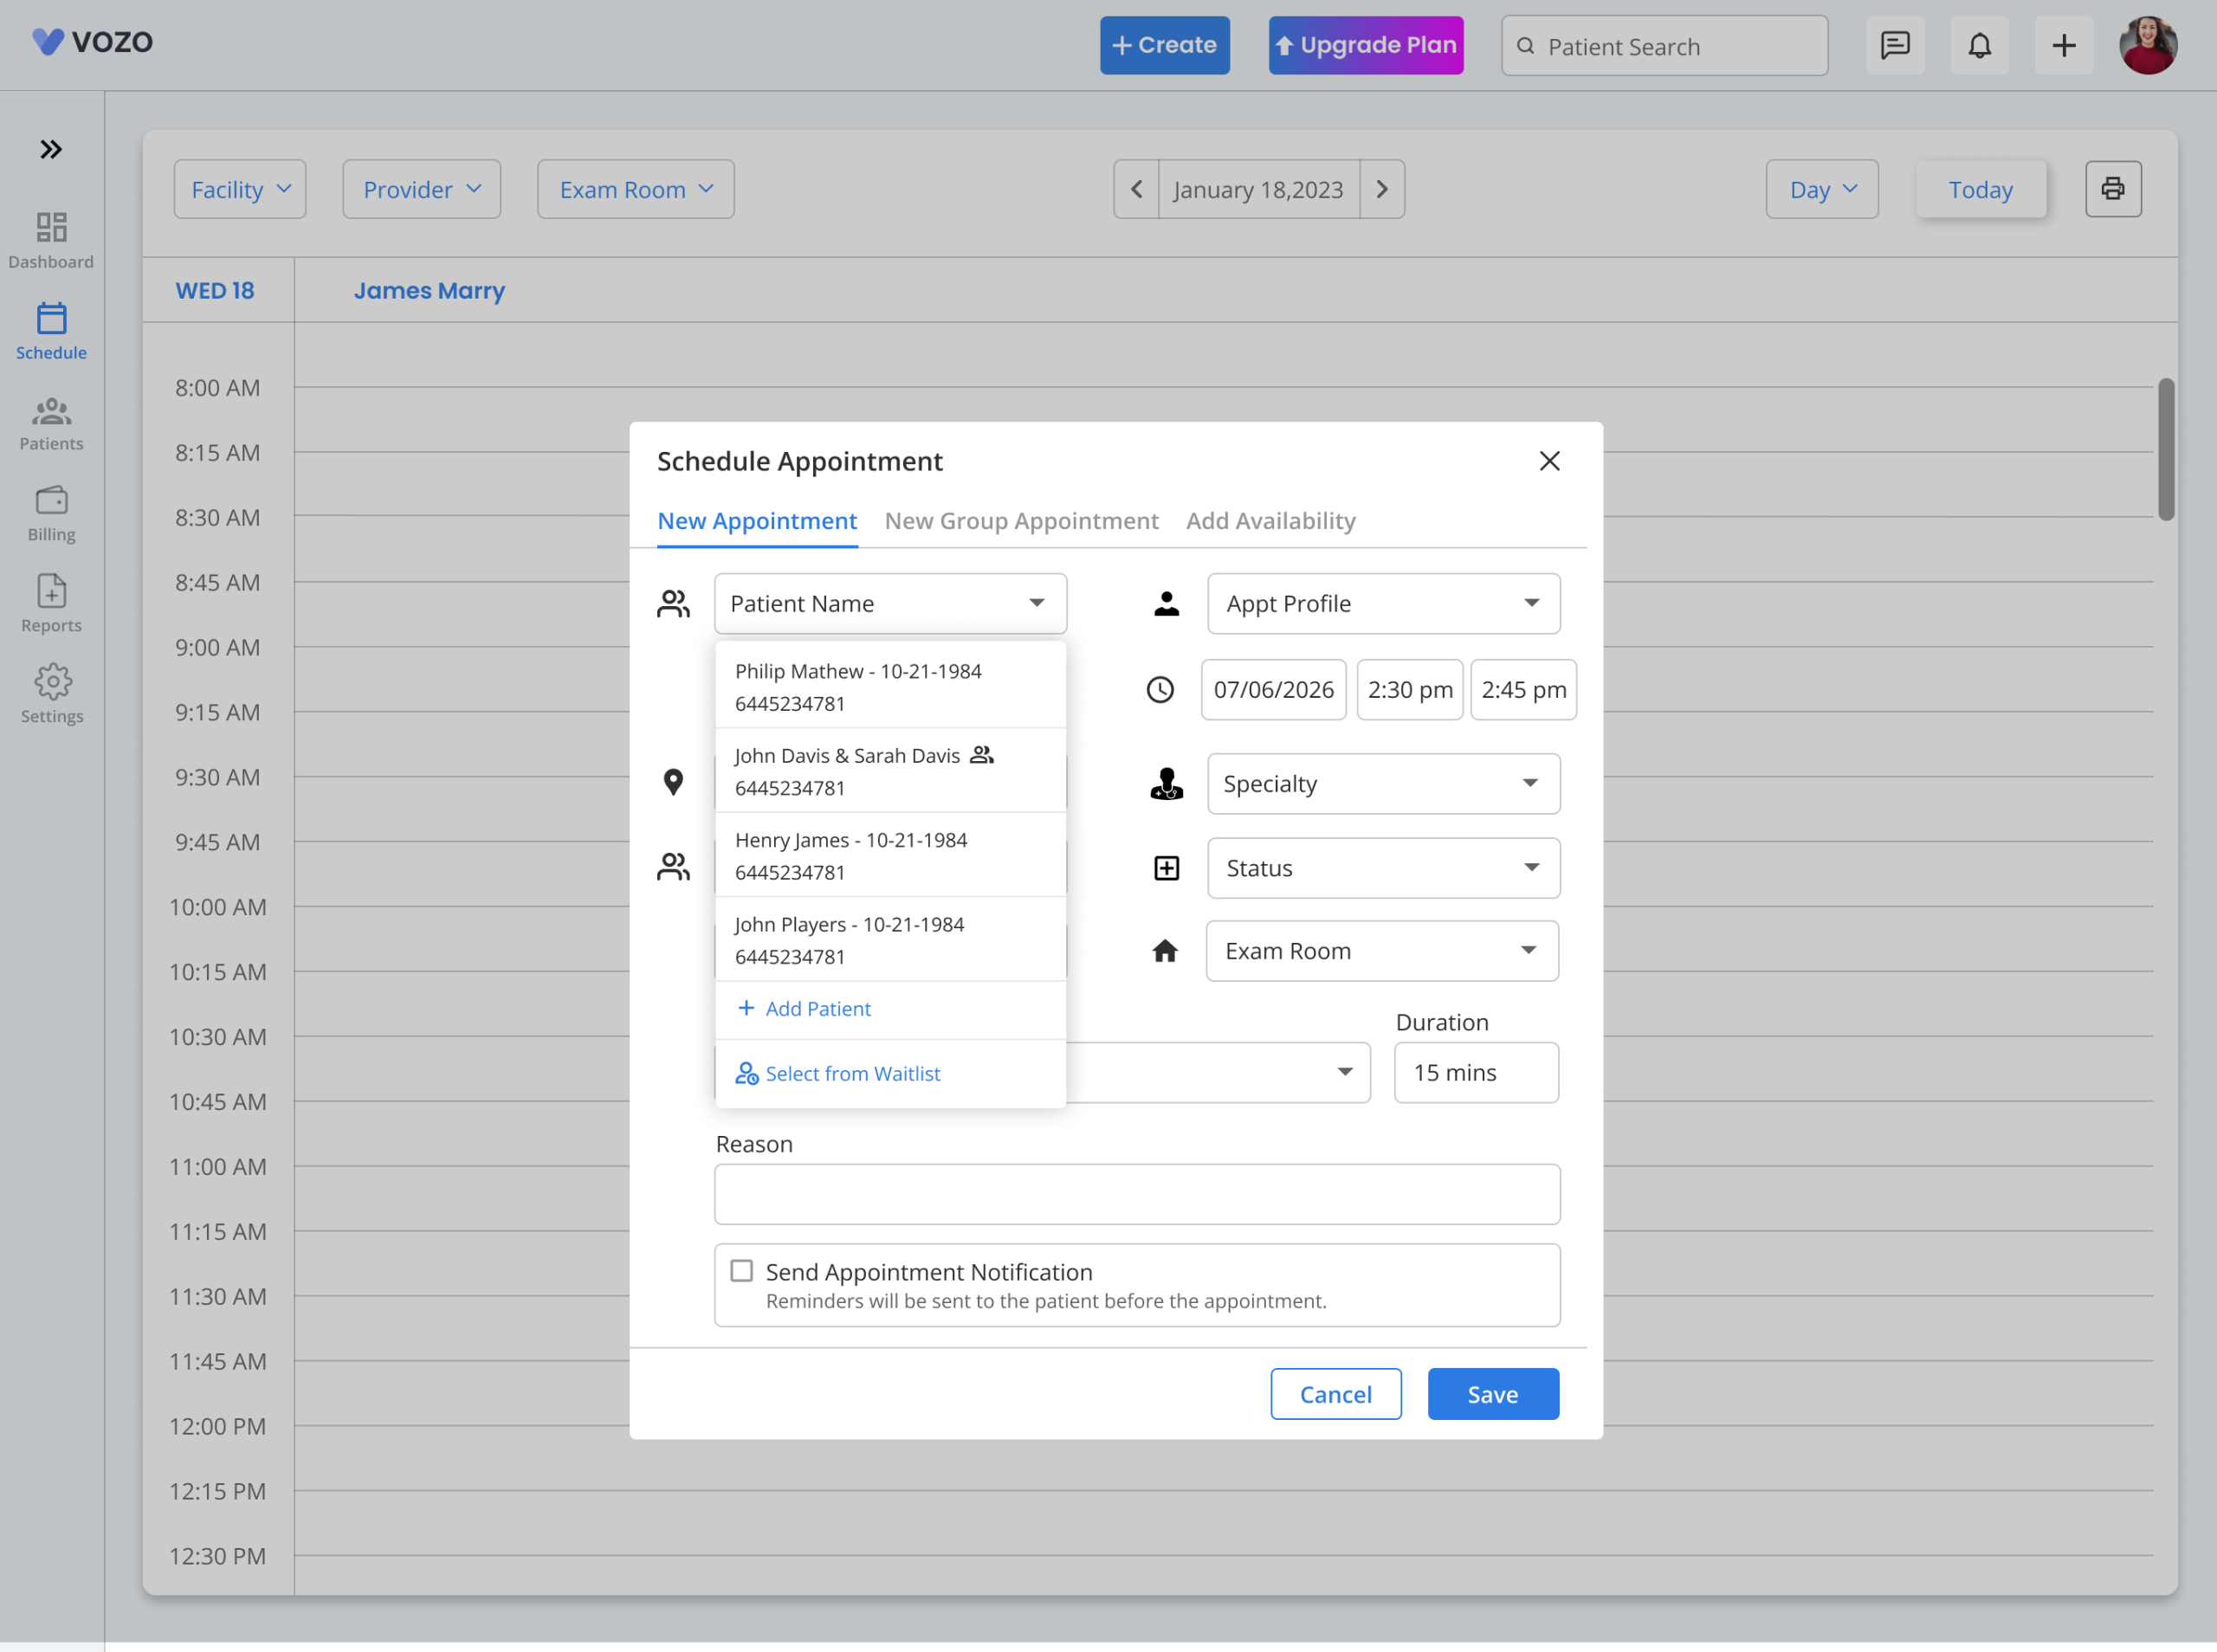Expand the sidebar with double chevron icon
The width and height of the screenshot is (2217, 1652).
point(51,150)
